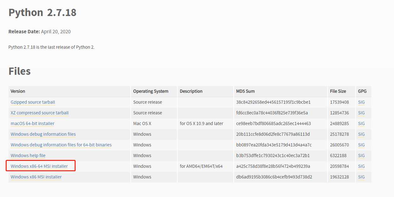
Task: Click file size 12854736
Action: (x=340, y=113)
